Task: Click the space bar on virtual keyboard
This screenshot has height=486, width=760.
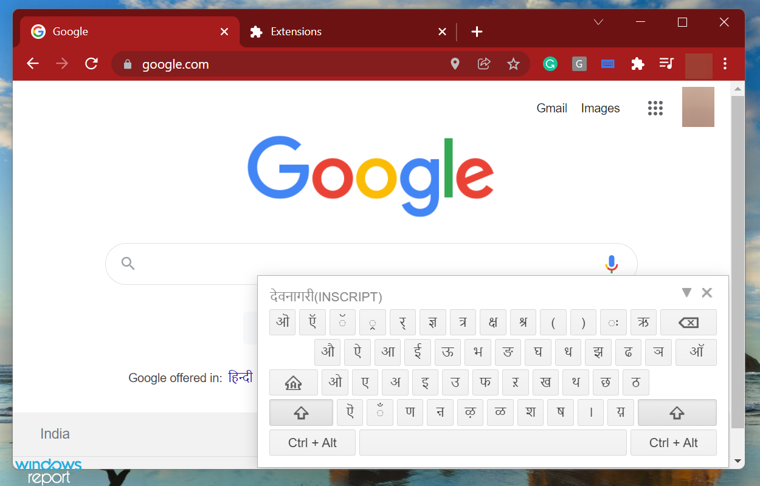Action: tap(493, 443)
